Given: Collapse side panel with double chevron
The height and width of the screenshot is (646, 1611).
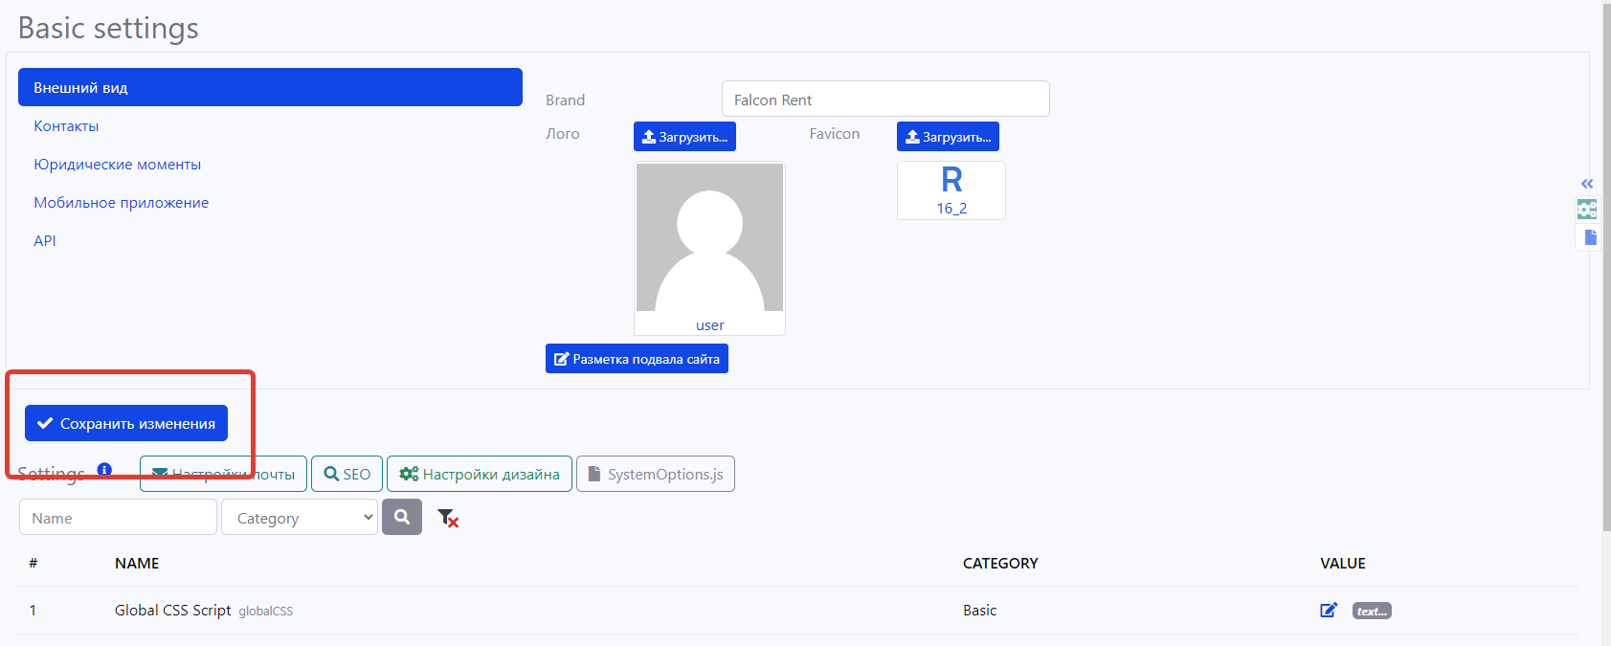Looking at the screenshot, I should tap(1587, 184).
